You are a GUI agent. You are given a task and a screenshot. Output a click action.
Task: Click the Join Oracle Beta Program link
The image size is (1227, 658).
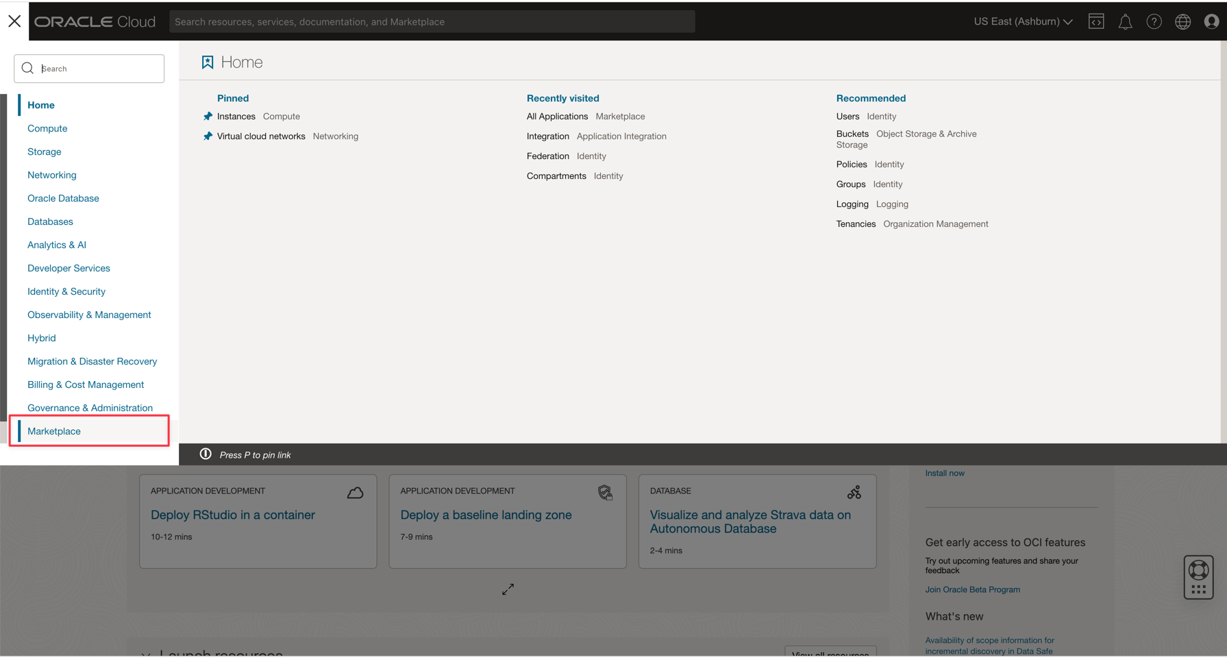972,589
